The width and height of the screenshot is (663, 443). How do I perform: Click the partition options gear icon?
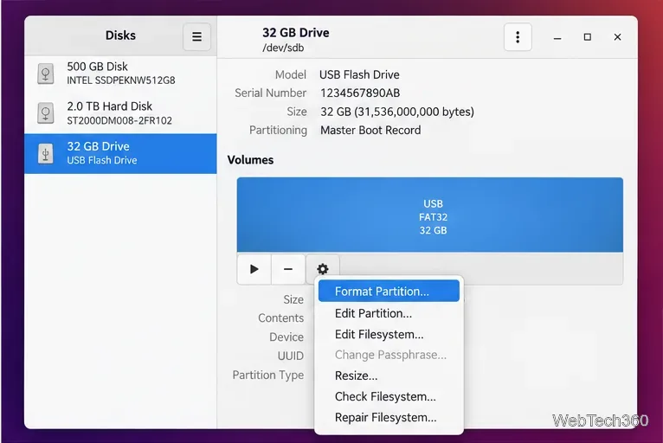coord(323,269)
